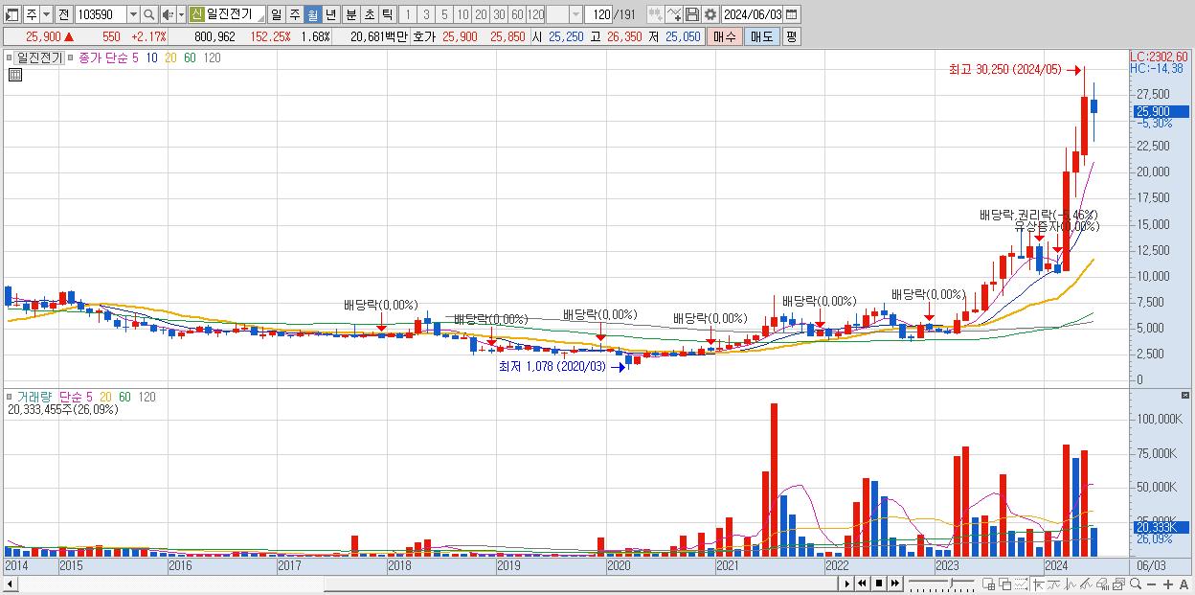
Task: Click the chart compare icon left of line icon
Action: [655, 14]
